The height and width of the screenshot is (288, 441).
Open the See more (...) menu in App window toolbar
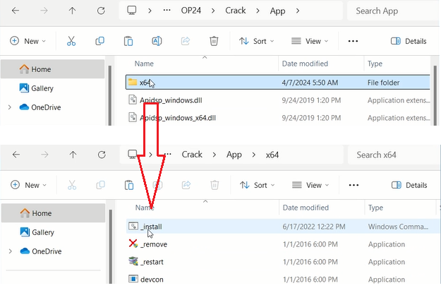click(354, 41)
